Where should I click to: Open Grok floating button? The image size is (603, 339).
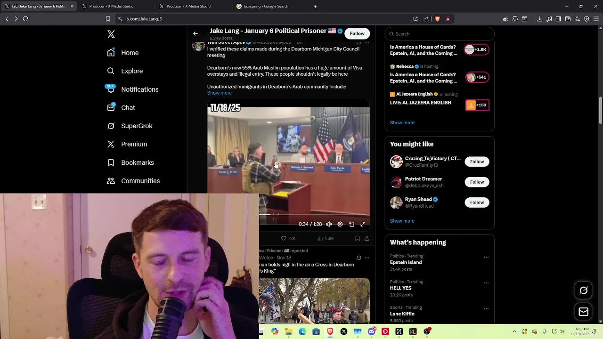(583, 291)
